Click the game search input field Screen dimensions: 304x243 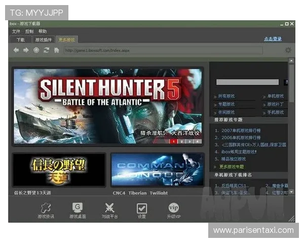tap(247, 82)
